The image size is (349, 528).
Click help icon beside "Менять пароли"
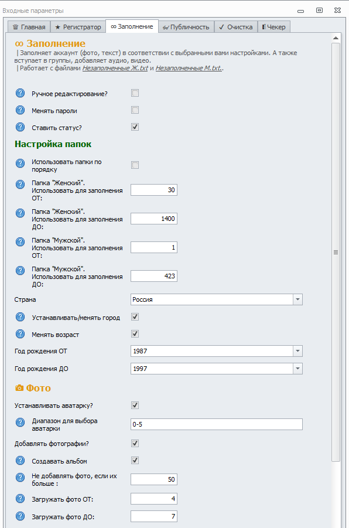click(20, 110)
